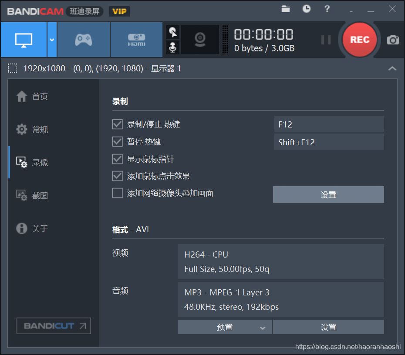Enable 添加网络摄像头叠加画面 checkbox
This screenshot has width=405, height=355.
point(118,193)
